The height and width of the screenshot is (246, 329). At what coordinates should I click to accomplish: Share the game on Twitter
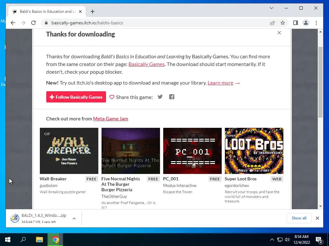160,97
